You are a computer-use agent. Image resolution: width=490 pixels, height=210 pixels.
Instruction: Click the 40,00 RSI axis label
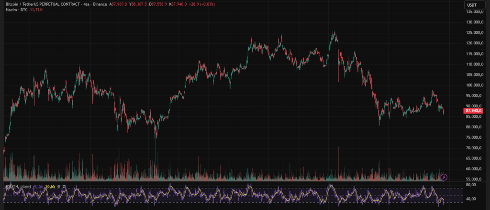471,199
